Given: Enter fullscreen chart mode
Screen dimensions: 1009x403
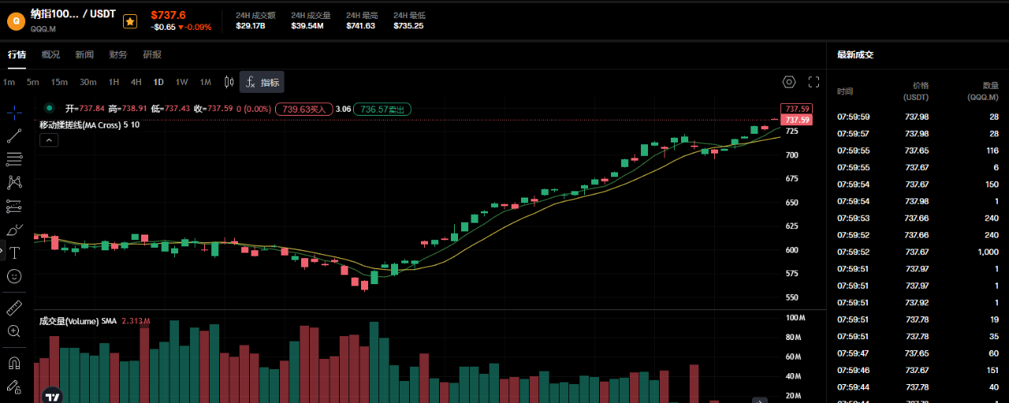Looking at the screenshot, I should click(814, 82).
